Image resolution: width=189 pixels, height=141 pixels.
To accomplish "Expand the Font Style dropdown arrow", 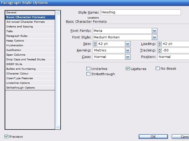I will tap(155, 37).
